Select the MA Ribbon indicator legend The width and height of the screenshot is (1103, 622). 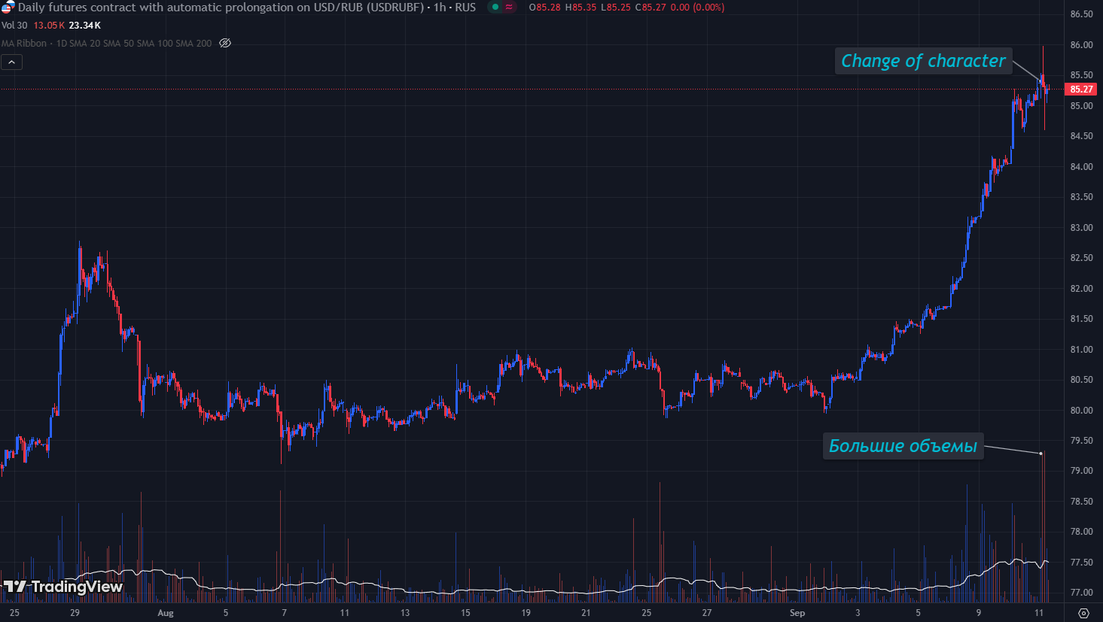pyautogui.click(x=24, y=44)
